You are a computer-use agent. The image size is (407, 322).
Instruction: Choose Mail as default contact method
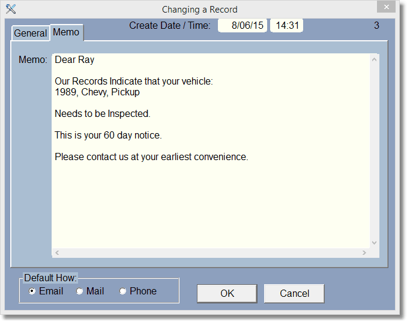(x=80, y=291)
